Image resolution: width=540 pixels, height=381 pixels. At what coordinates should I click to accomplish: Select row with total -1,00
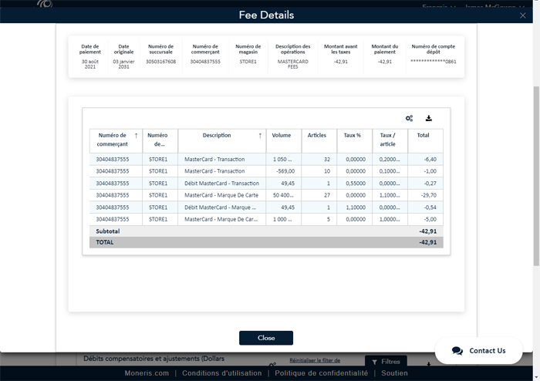click(x=266, y=171)
